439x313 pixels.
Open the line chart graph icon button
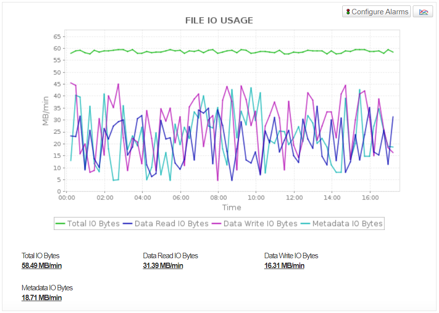click(423, 12)
